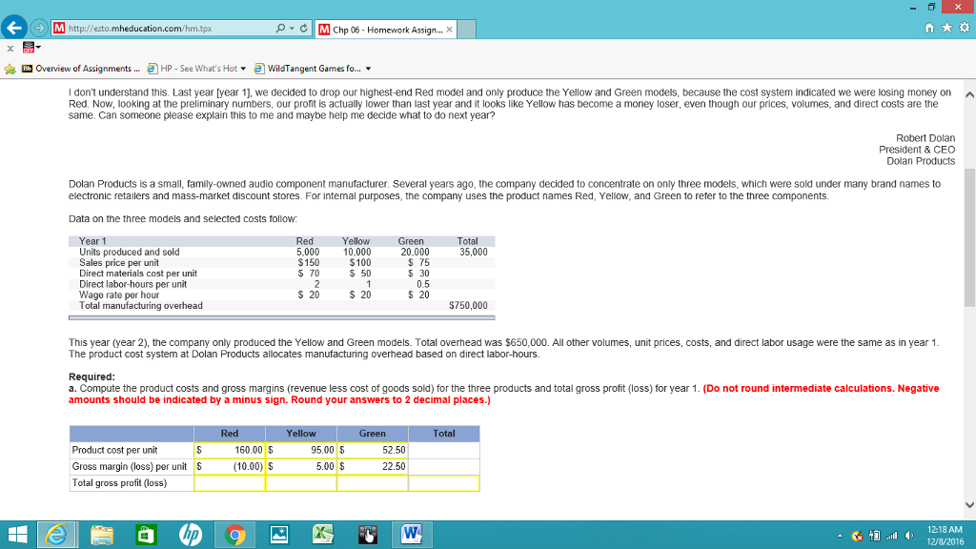
Task: Restore down the browser window
Action: (931, 8)
